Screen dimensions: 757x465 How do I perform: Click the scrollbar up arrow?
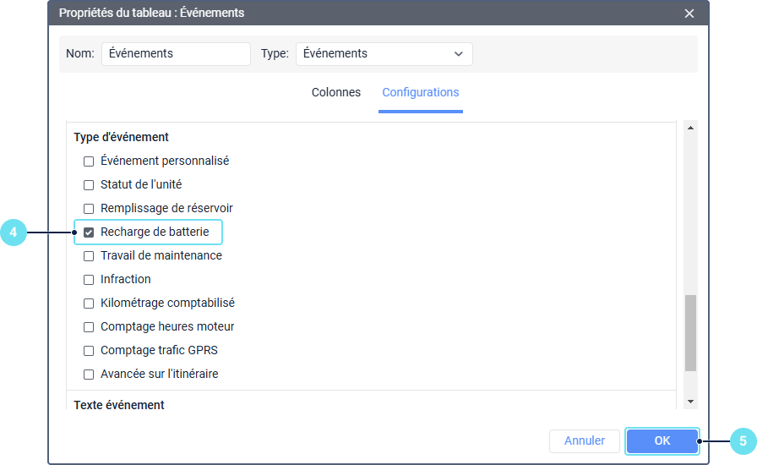point(690,129)
